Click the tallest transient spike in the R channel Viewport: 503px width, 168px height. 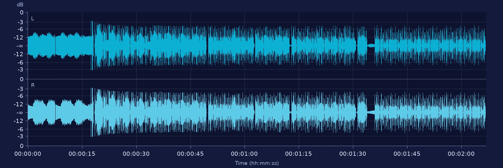[x=92, y=112]
